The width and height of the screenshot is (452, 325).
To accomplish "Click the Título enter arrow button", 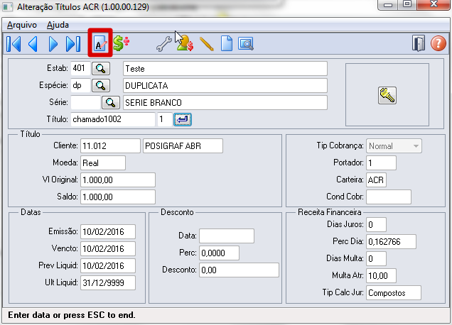I will point(183,119).
